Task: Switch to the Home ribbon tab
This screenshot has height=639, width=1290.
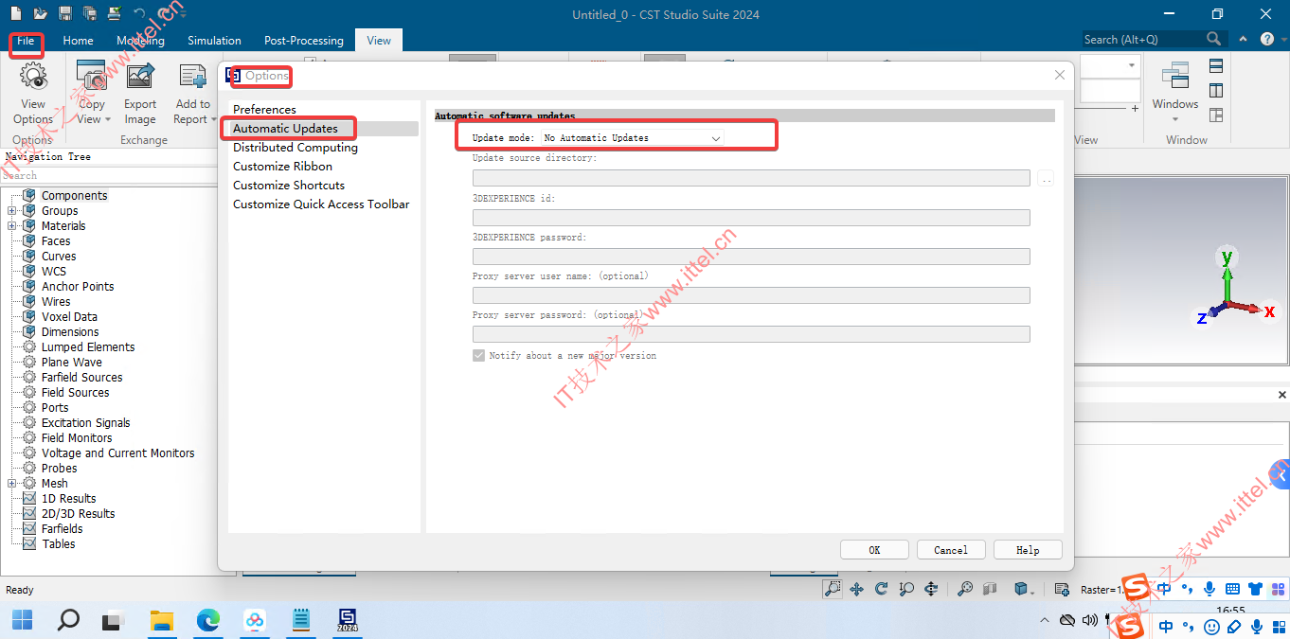Action: click(78, 41)
